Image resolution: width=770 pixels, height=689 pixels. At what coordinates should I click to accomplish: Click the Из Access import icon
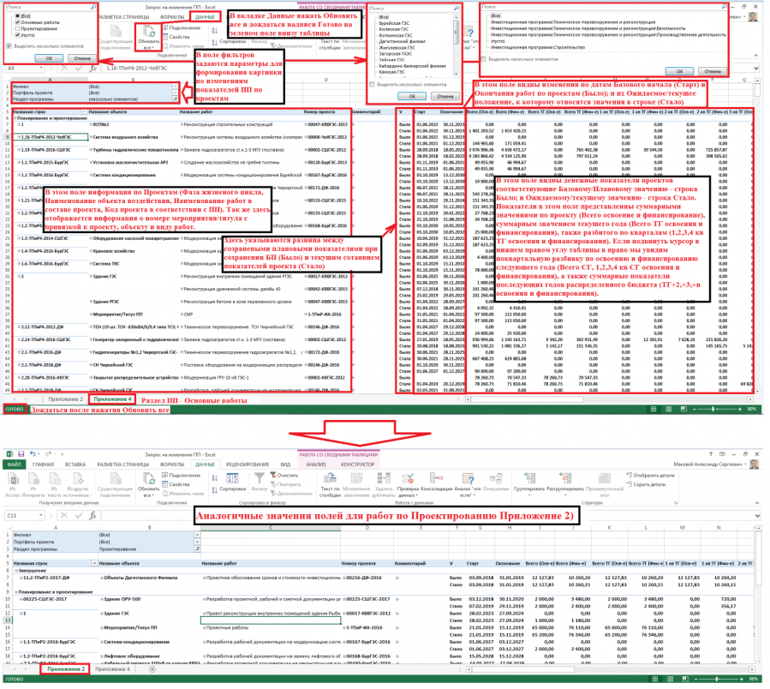(x=13, y=481)
